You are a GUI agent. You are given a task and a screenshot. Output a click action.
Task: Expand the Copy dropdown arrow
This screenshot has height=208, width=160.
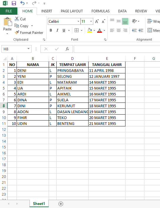point(32,26)
